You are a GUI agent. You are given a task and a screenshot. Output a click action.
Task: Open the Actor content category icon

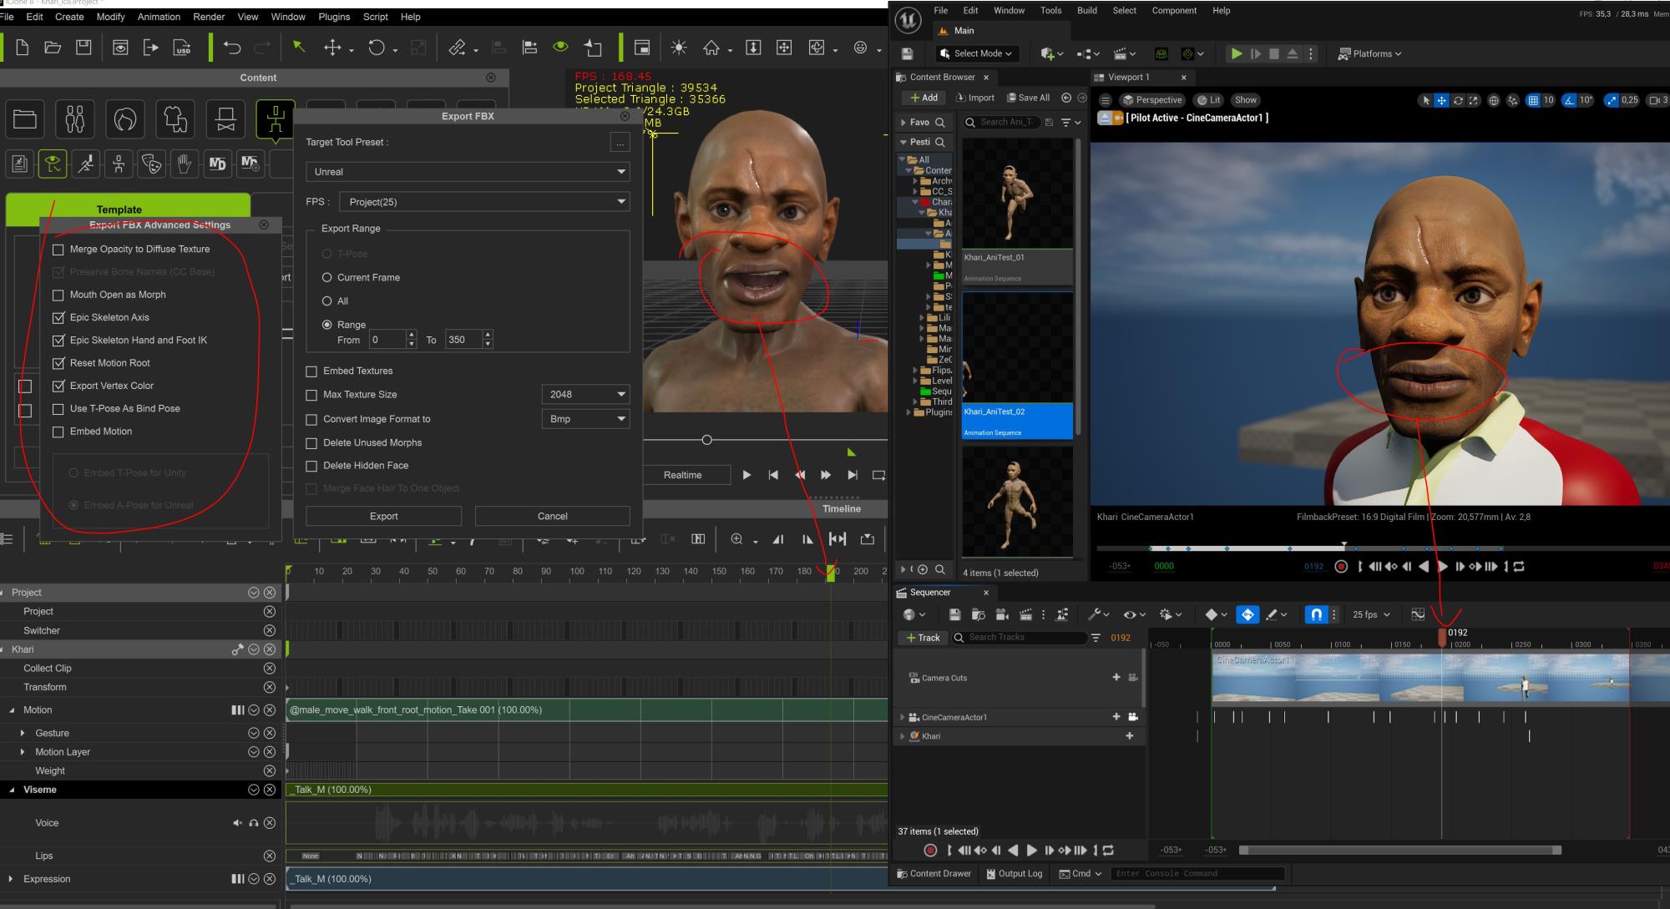click(75, 119)
